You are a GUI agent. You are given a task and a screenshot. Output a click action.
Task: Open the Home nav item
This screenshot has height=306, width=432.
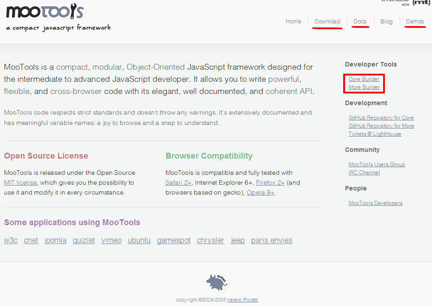pyautogui.click(x=293, y=21)
